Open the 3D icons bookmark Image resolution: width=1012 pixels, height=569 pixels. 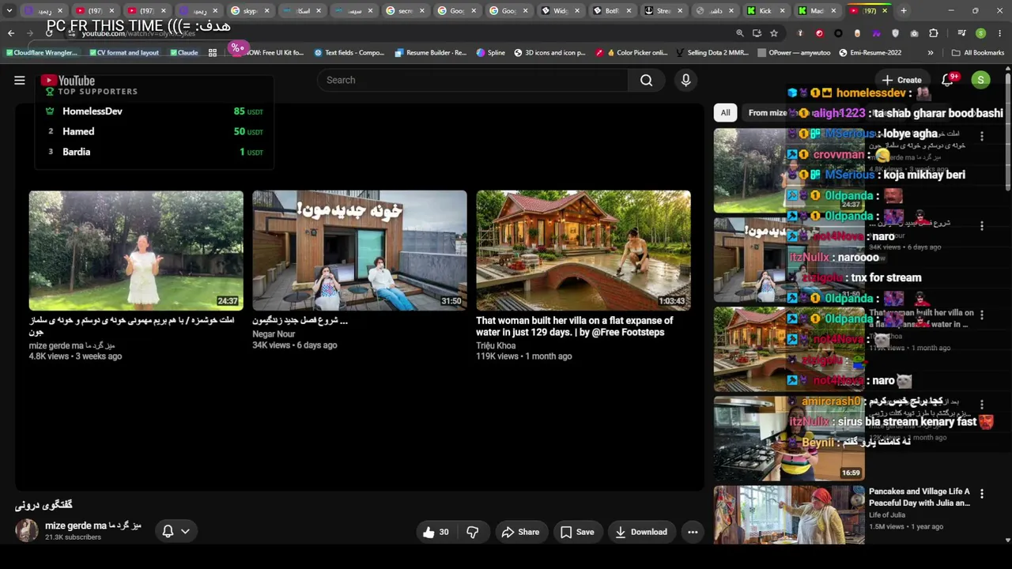(549, 53)
